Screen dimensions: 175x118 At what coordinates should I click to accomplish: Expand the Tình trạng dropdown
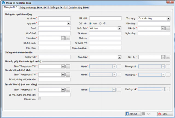(x=168, y=19)
